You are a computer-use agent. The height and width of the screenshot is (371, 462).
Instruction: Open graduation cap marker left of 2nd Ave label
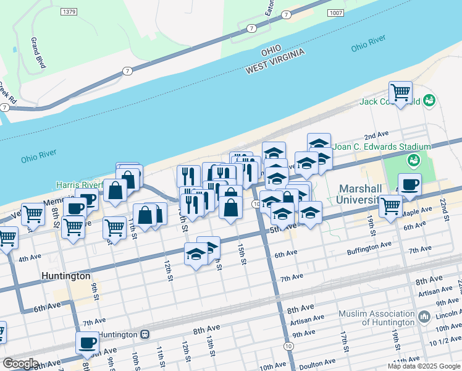319,142
